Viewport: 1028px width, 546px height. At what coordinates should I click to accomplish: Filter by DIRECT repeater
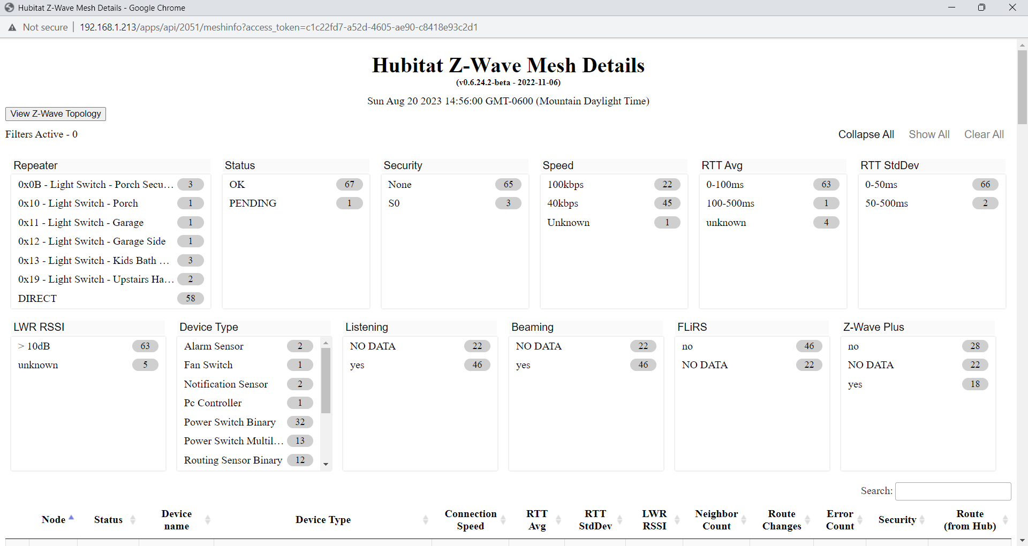click(110, 298)
